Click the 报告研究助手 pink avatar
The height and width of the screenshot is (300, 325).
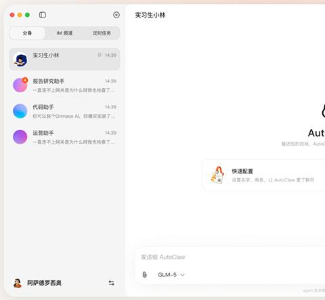click(x=20, y=85)
